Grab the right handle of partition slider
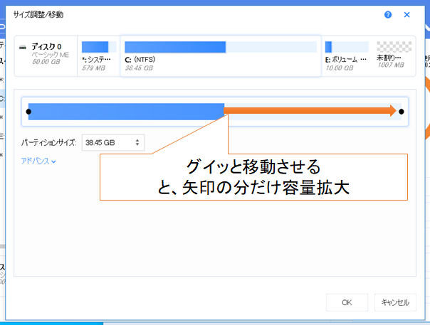Image resolution: width=430 pixels, height=325 pixels. pos(402,112)
